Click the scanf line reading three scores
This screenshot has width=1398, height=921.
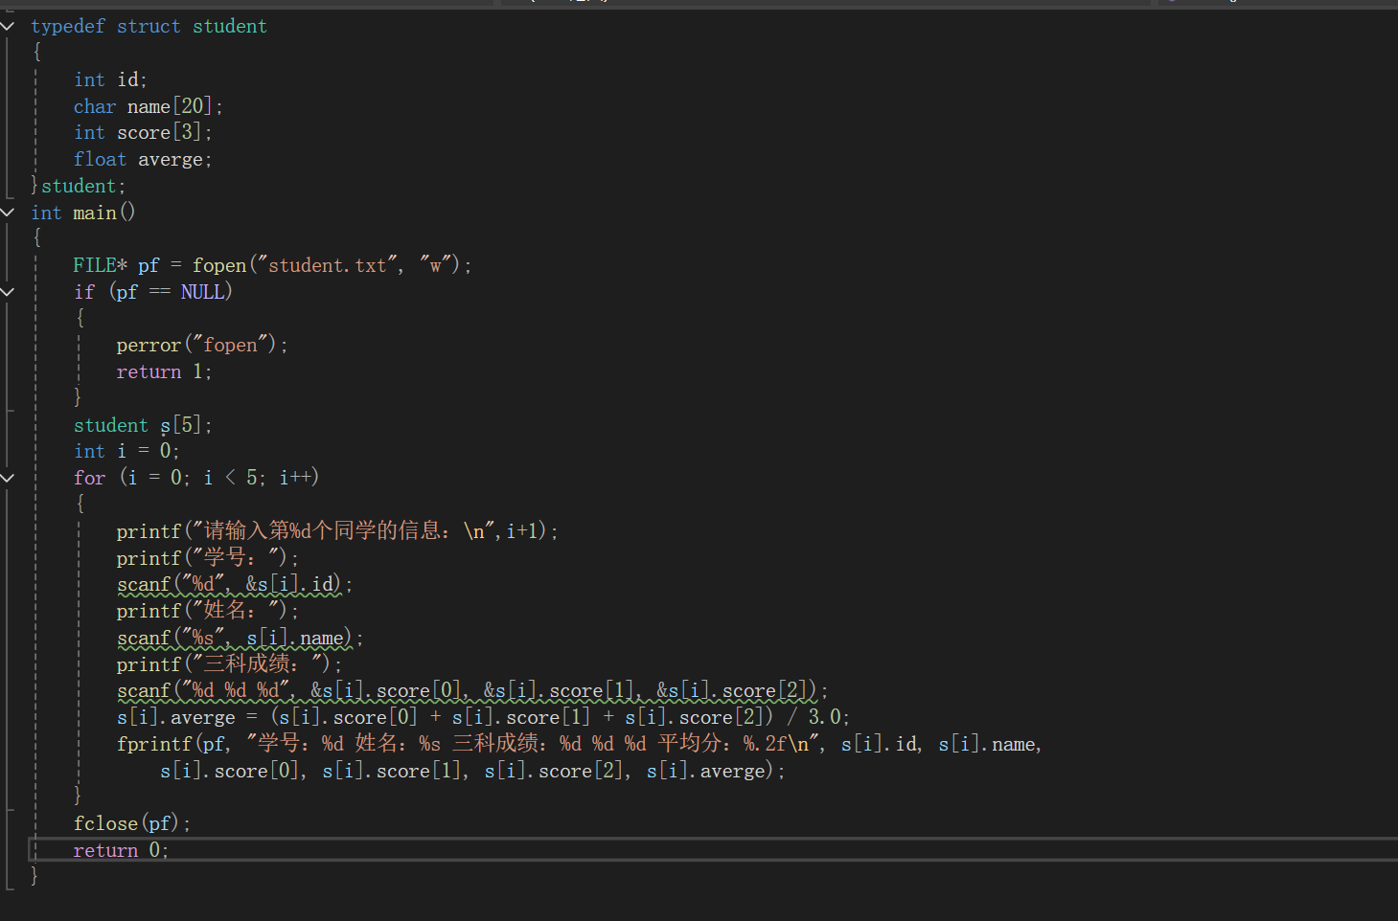(472, 690)
